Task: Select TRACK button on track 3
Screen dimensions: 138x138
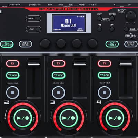Action: click(59, 75)
